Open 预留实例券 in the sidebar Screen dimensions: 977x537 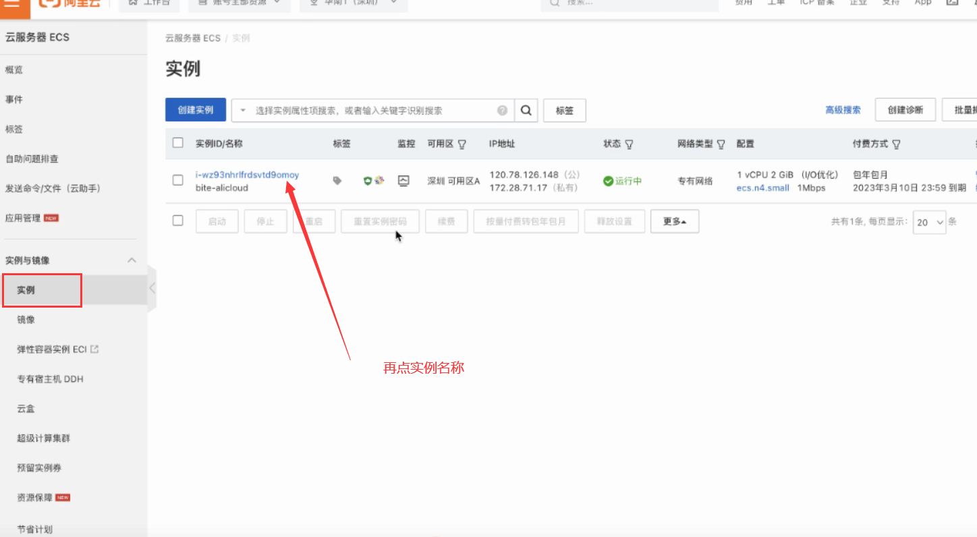point(39,468)
